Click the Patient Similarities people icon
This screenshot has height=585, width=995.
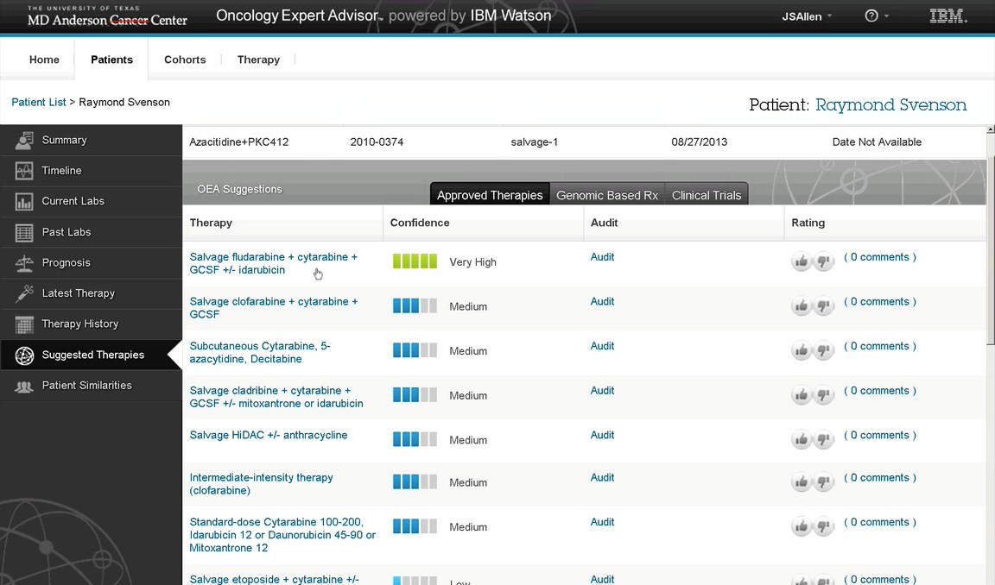tap(24, 386)
